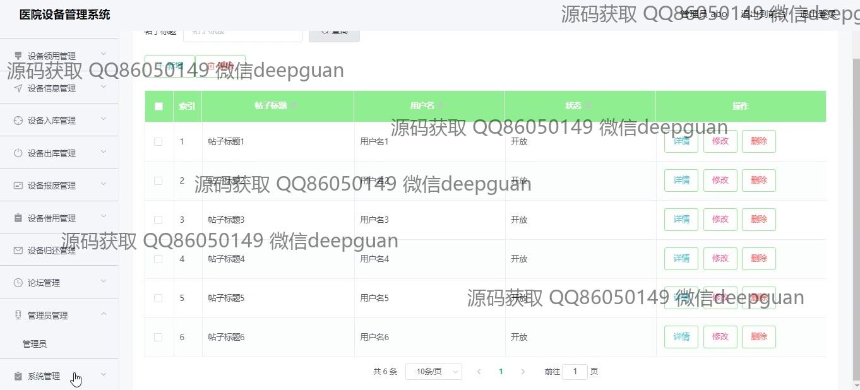The width and height of the screenshot is (860, 390).
Task: Check the box for row 帖子标题3
Action: pyautogui.click(x=158, y=220)
